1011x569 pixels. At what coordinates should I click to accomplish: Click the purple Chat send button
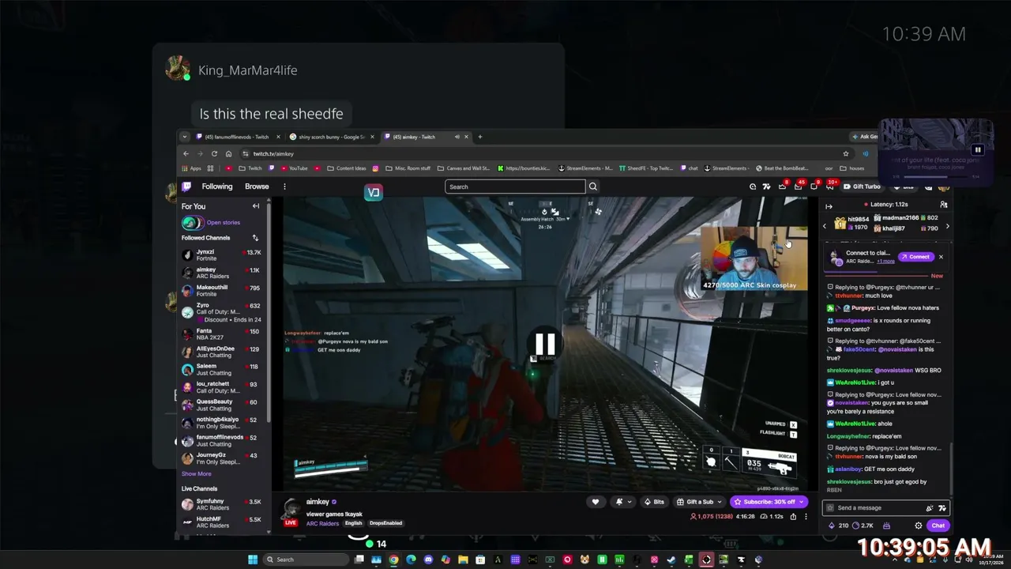(938, 526)
